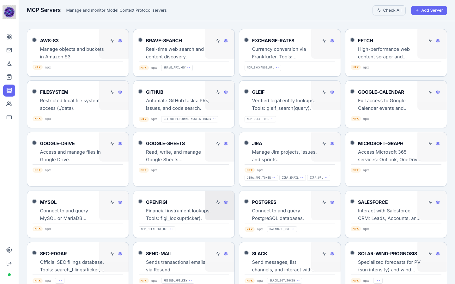
Task: Configure the GOOGLE-DRIVE server via gear icon
Action: pos(120,144)
